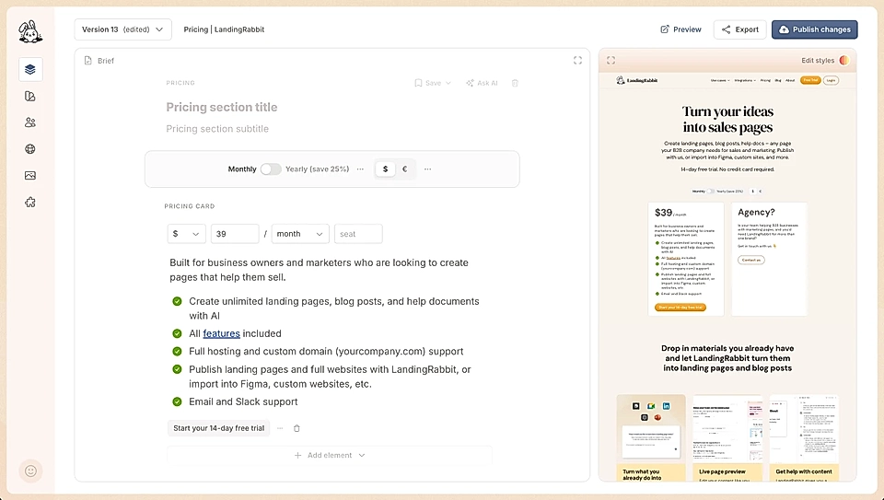Expand the Add element menu
884x500 pixels.
click(330, 455)
